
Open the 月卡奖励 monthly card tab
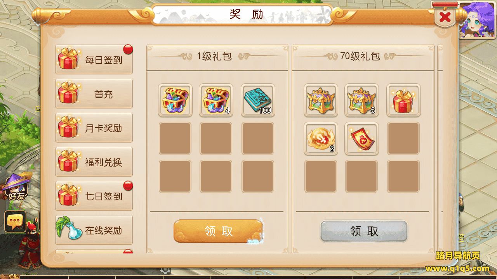point(94,128)
